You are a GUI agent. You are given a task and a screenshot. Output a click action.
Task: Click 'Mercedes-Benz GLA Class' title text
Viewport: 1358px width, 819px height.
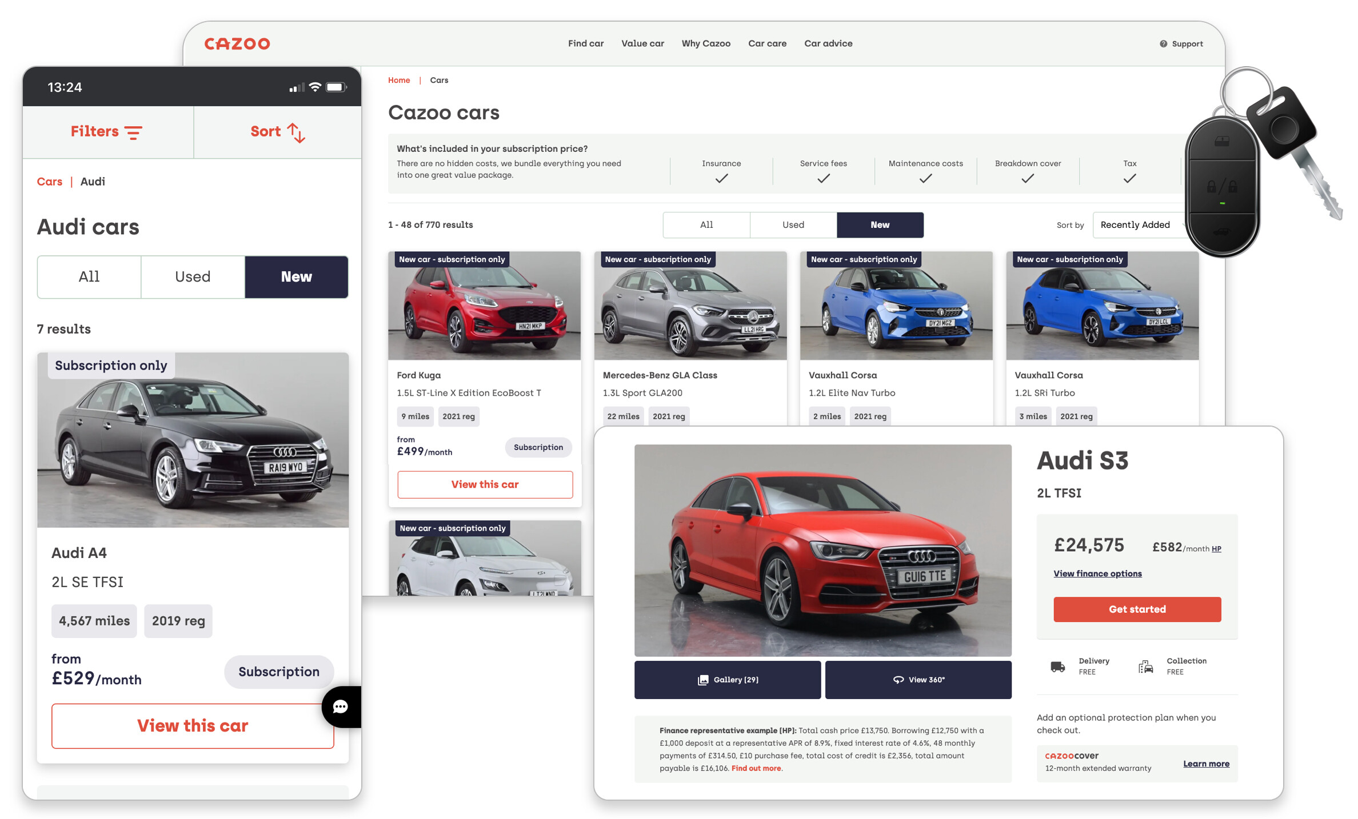[x=660, y=375]
